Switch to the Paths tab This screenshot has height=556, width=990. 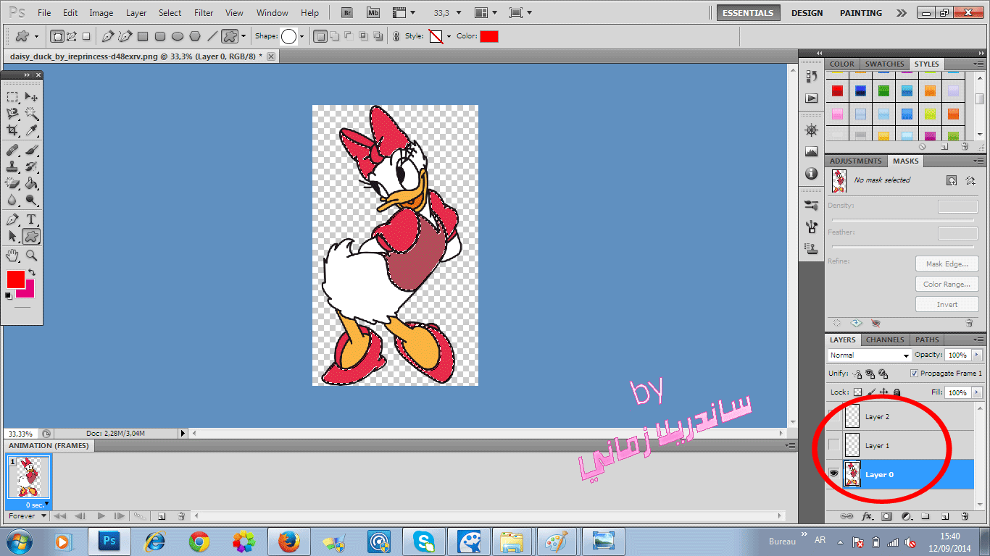tap(927, 340)
